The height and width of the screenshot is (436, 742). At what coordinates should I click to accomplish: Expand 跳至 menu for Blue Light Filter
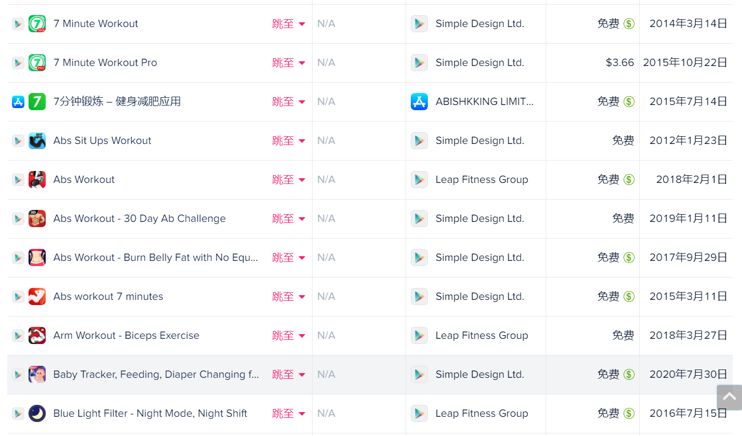(289, 414)
